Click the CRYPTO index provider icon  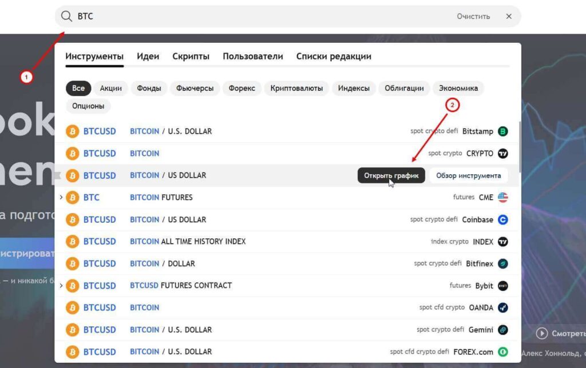502,153
